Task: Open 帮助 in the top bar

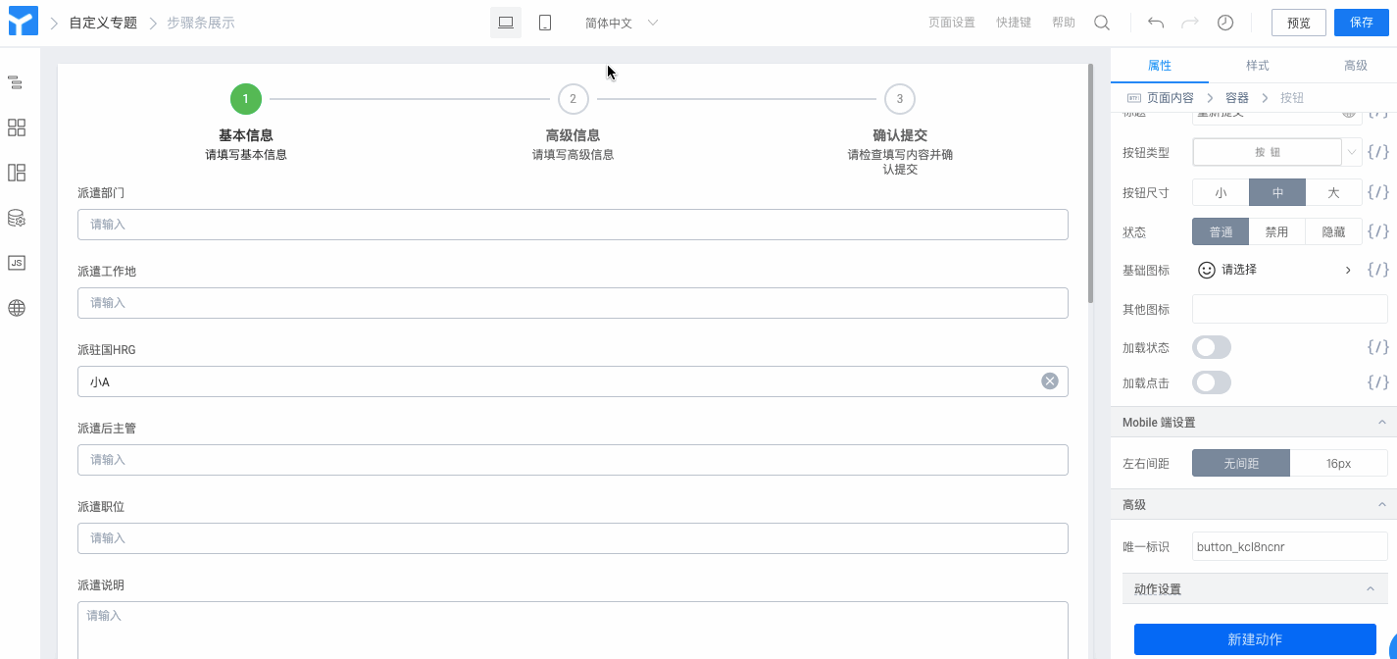Action: [1064, 23]
